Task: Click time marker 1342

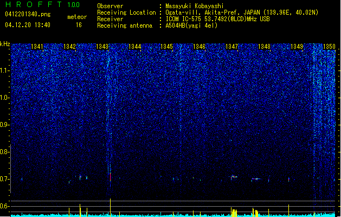Action: (x=69, y=47)
